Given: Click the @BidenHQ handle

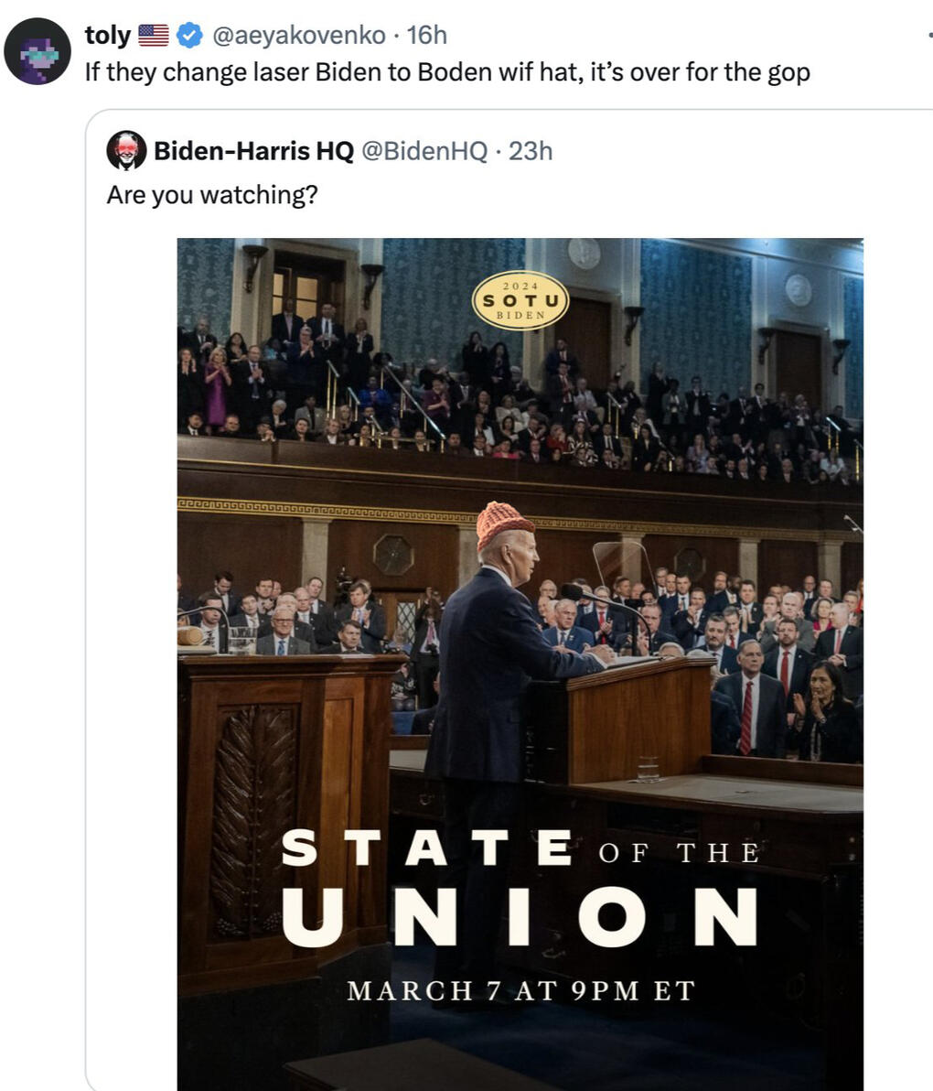Looking at the screenshot, I should tap(424, 151).
